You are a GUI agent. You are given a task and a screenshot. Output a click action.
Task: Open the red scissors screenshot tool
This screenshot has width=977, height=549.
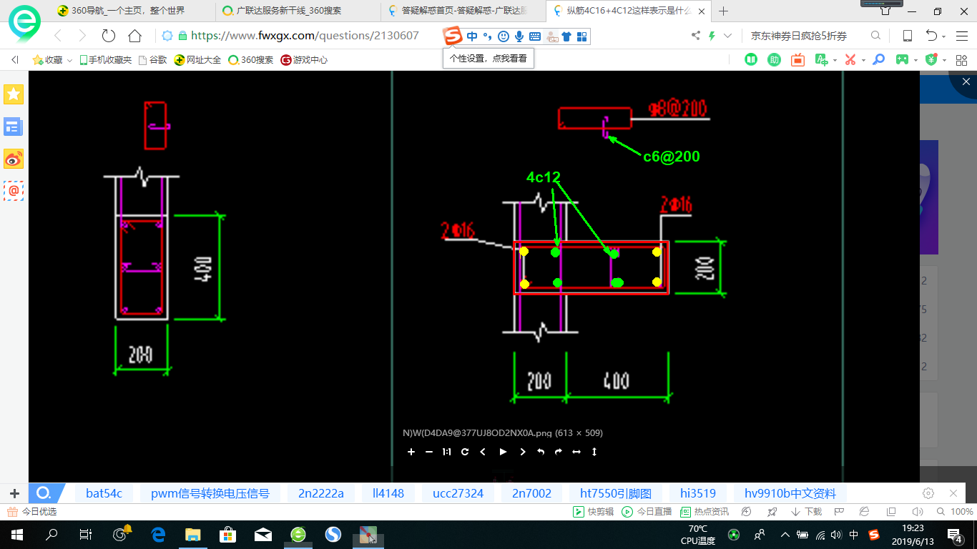(x=850, y=60)
